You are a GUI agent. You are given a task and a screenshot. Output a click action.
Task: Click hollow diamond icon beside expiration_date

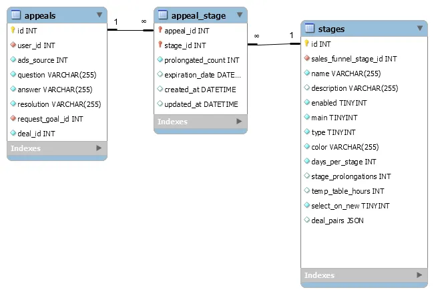pyautogui.click(x=160, y=73)
